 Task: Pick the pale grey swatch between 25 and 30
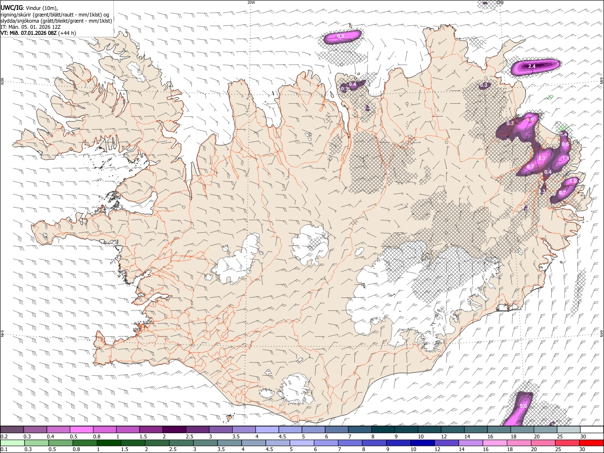point(569,430)
